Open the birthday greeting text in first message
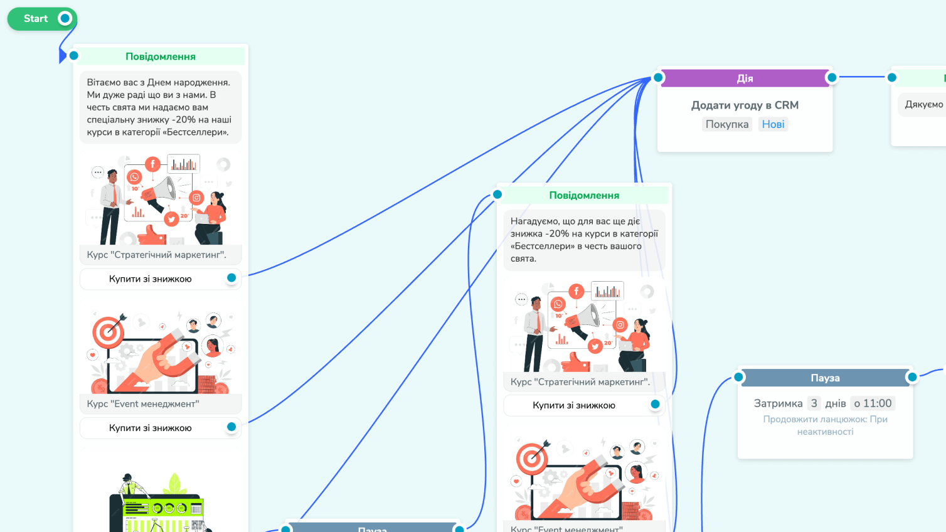This screenshot has height=532, width=946. (x=160, y=107)
